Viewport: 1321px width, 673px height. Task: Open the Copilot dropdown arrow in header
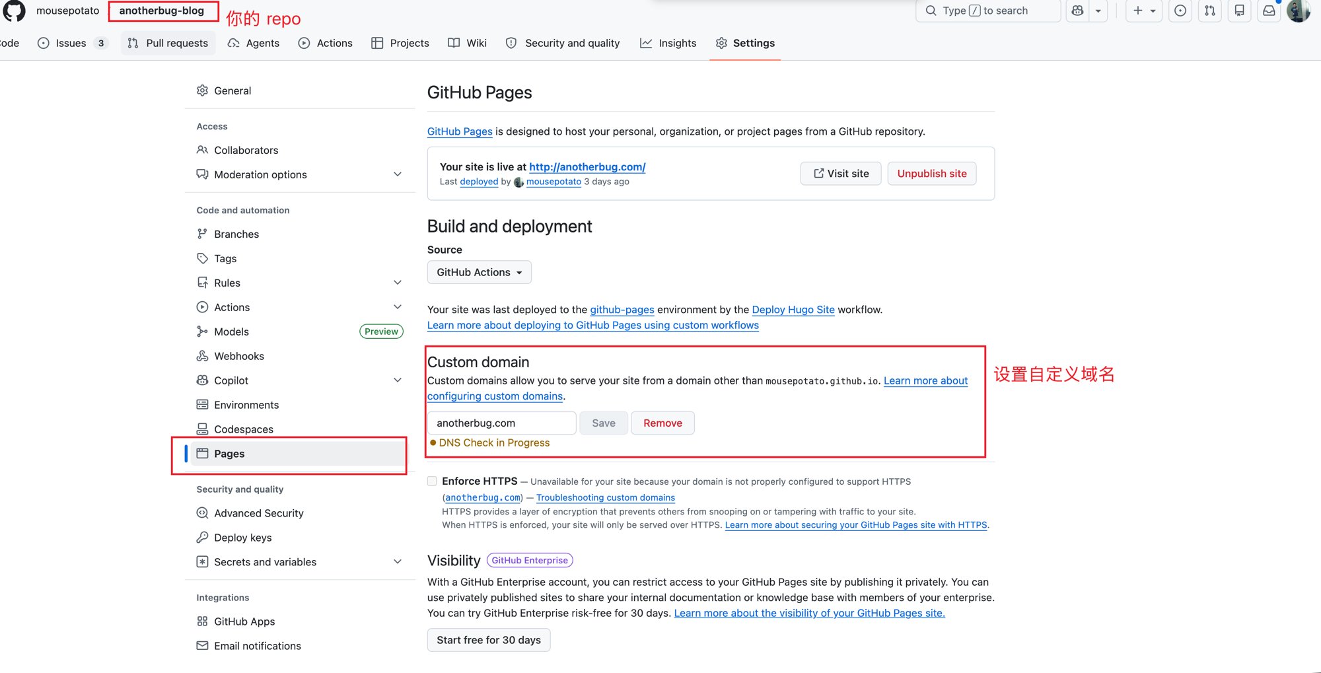coord(1098,11)
